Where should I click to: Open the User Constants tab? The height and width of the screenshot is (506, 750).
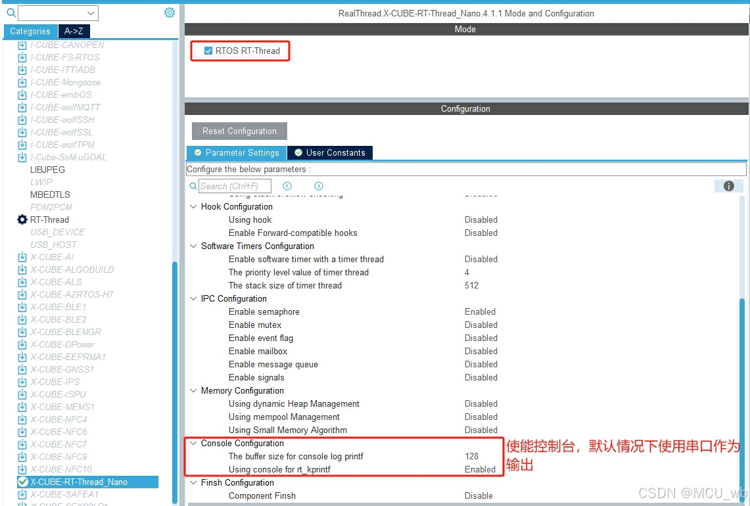click(330, 152)
